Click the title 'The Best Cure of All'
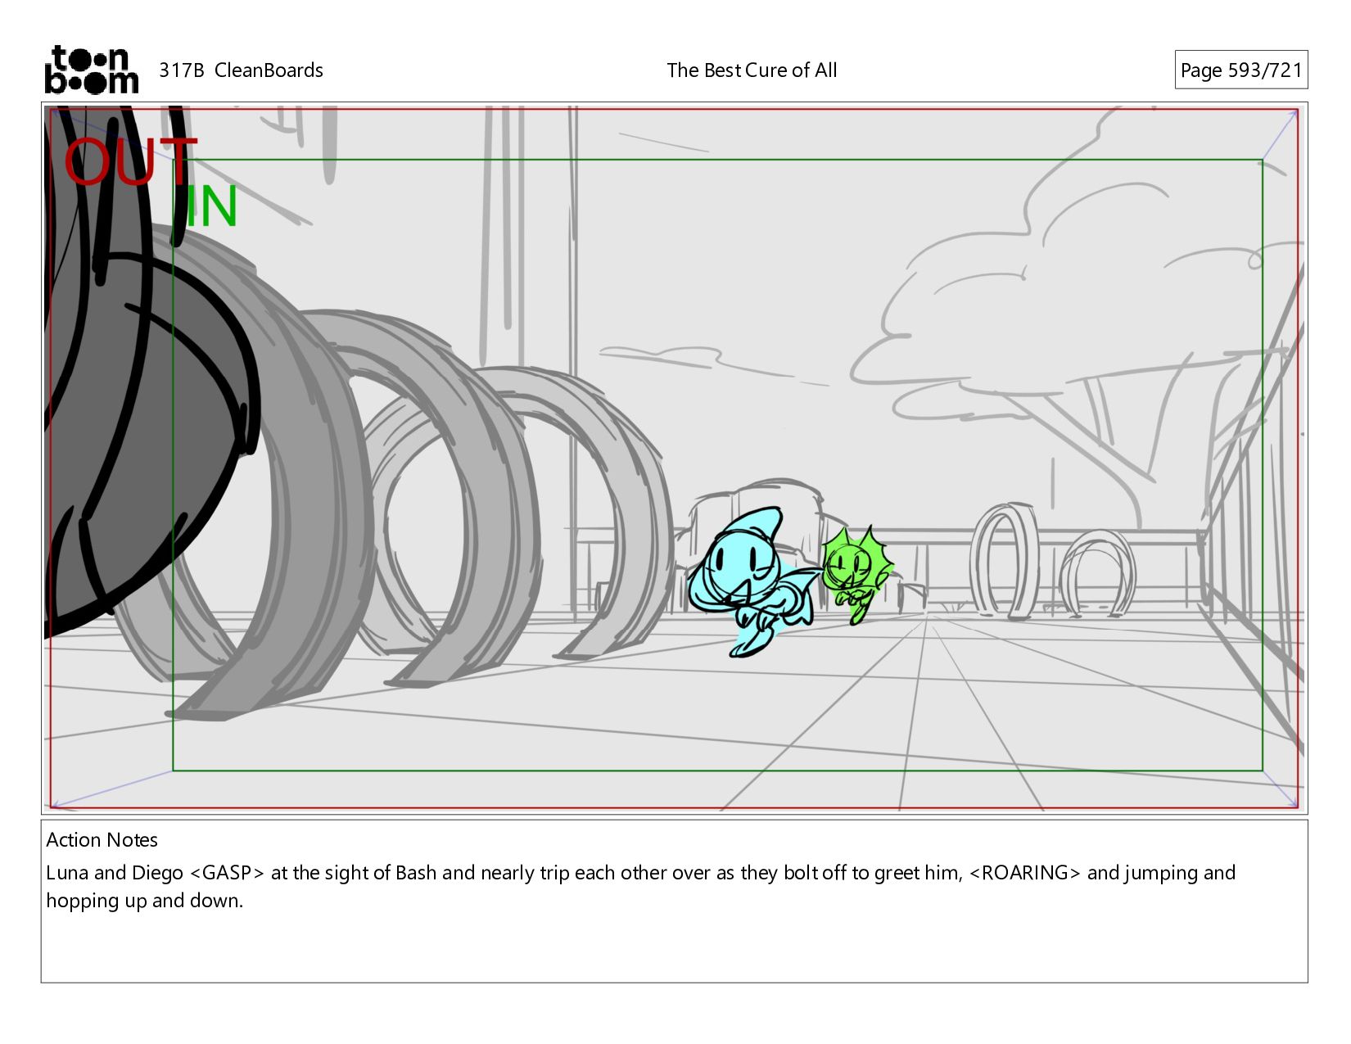The image size is (1351, 1044). pyautogui.click(x=752, y=70)
